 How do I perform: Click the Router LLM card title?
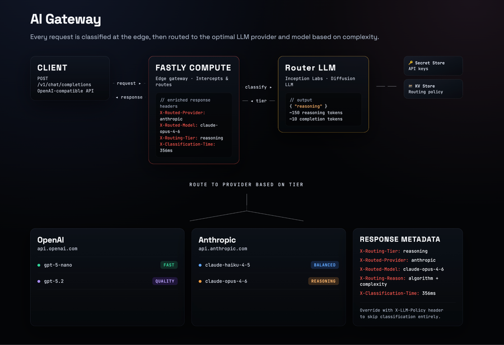click(x=310, y=68)
